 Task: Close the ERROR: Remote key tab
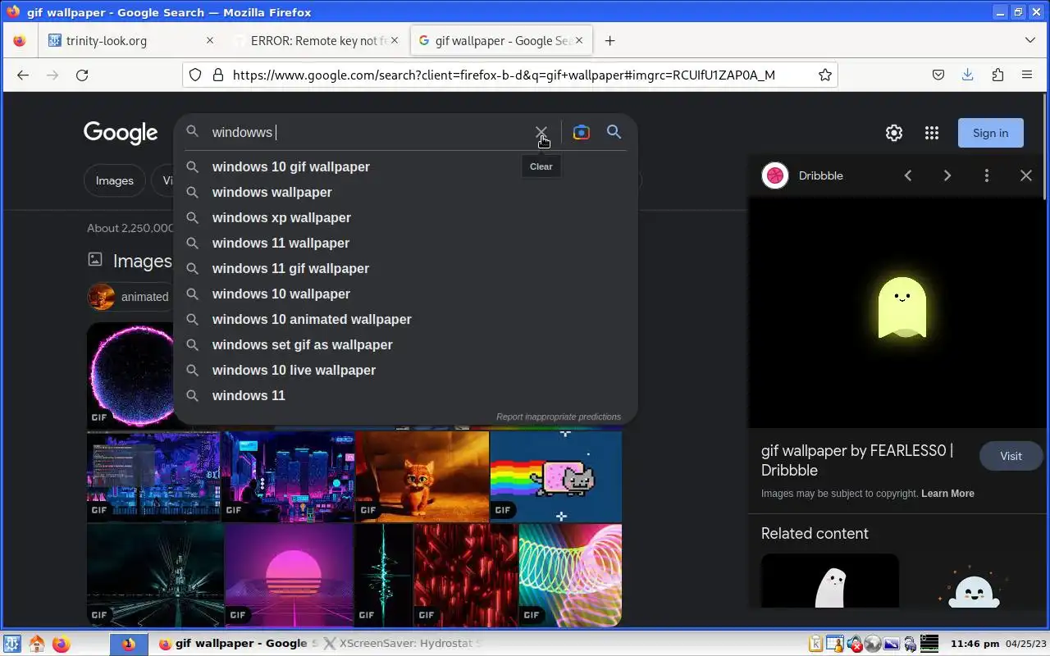395,40
